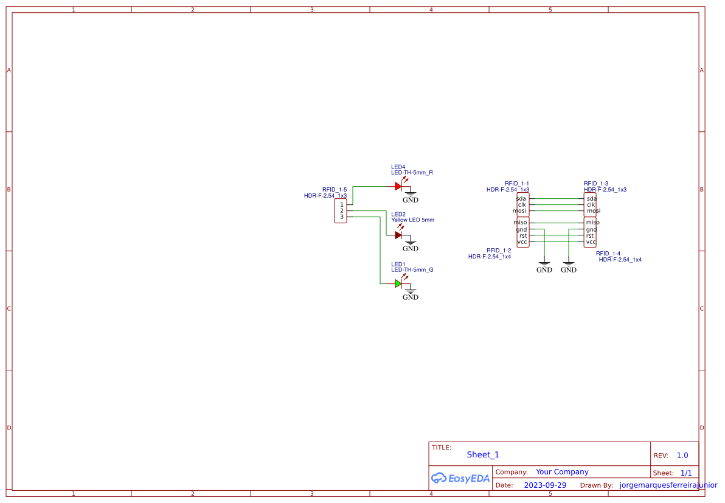Select the RFID_1-3 header symbol
Image resolution: width=725 pixels, height=503 pixels.
589,205
